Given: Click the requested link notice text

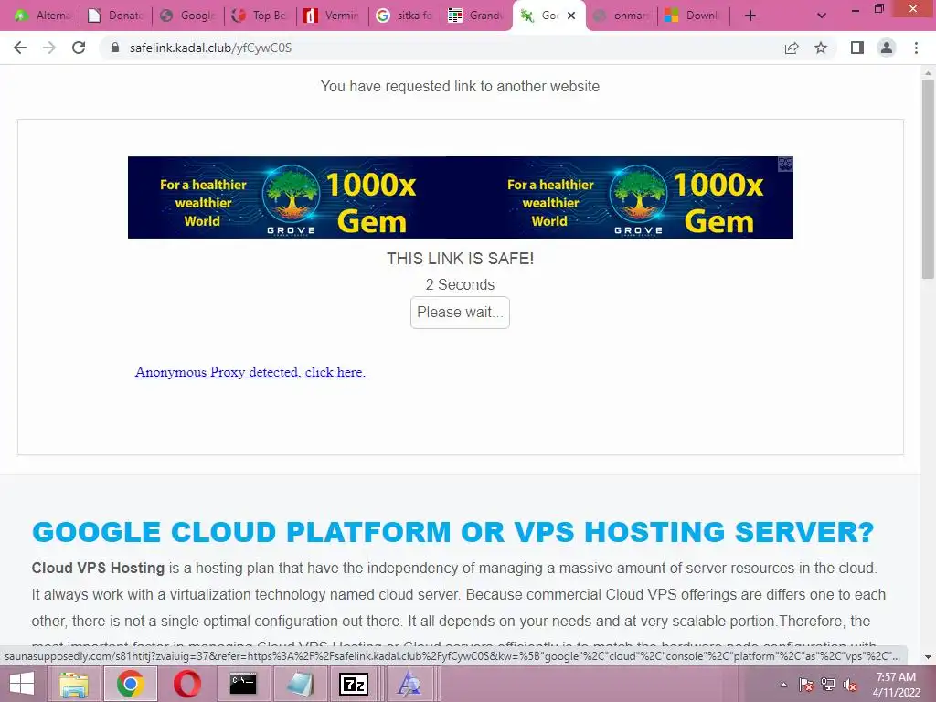Looking at the screenshot, I should click(x=461, y=87).
